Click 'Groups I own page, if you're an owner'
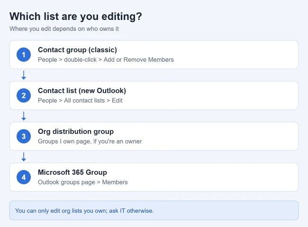 coord(90,142)
